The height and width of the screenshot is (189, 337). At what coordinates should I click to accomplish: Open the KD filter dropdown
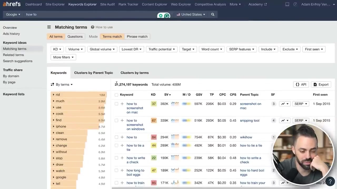point(57,49)
